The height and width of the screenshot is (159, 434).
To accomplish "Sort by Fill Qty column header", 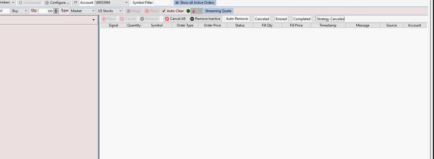I will tap(267, 25).
